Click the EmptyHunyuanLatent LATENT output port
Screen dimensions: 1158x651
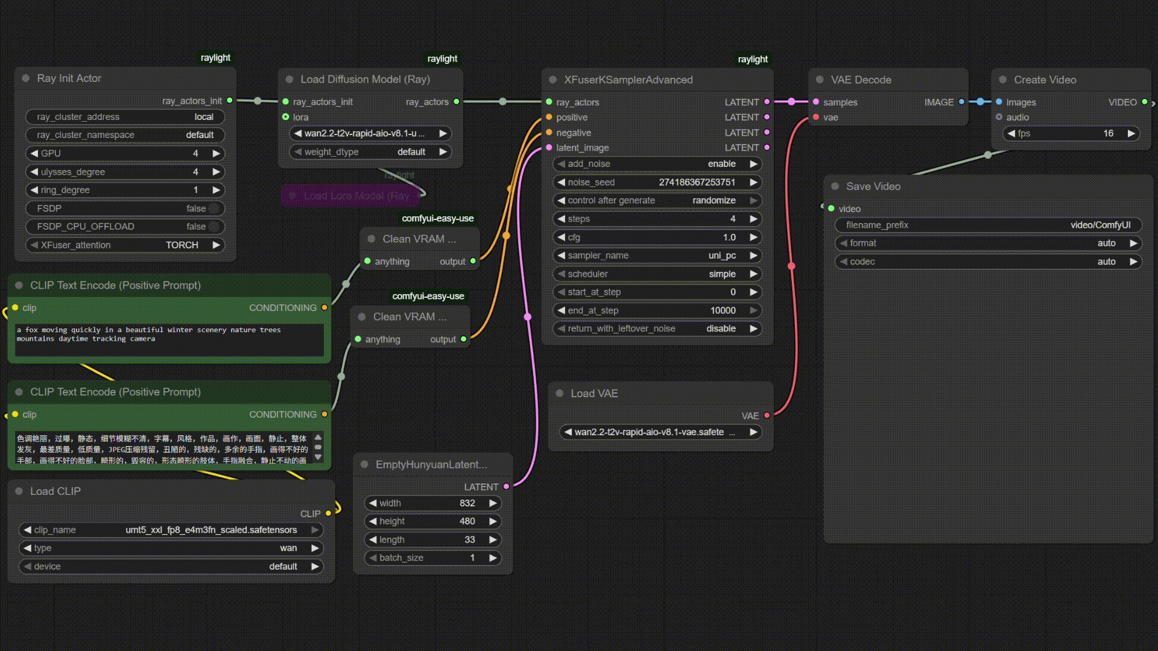coord(506,486)
